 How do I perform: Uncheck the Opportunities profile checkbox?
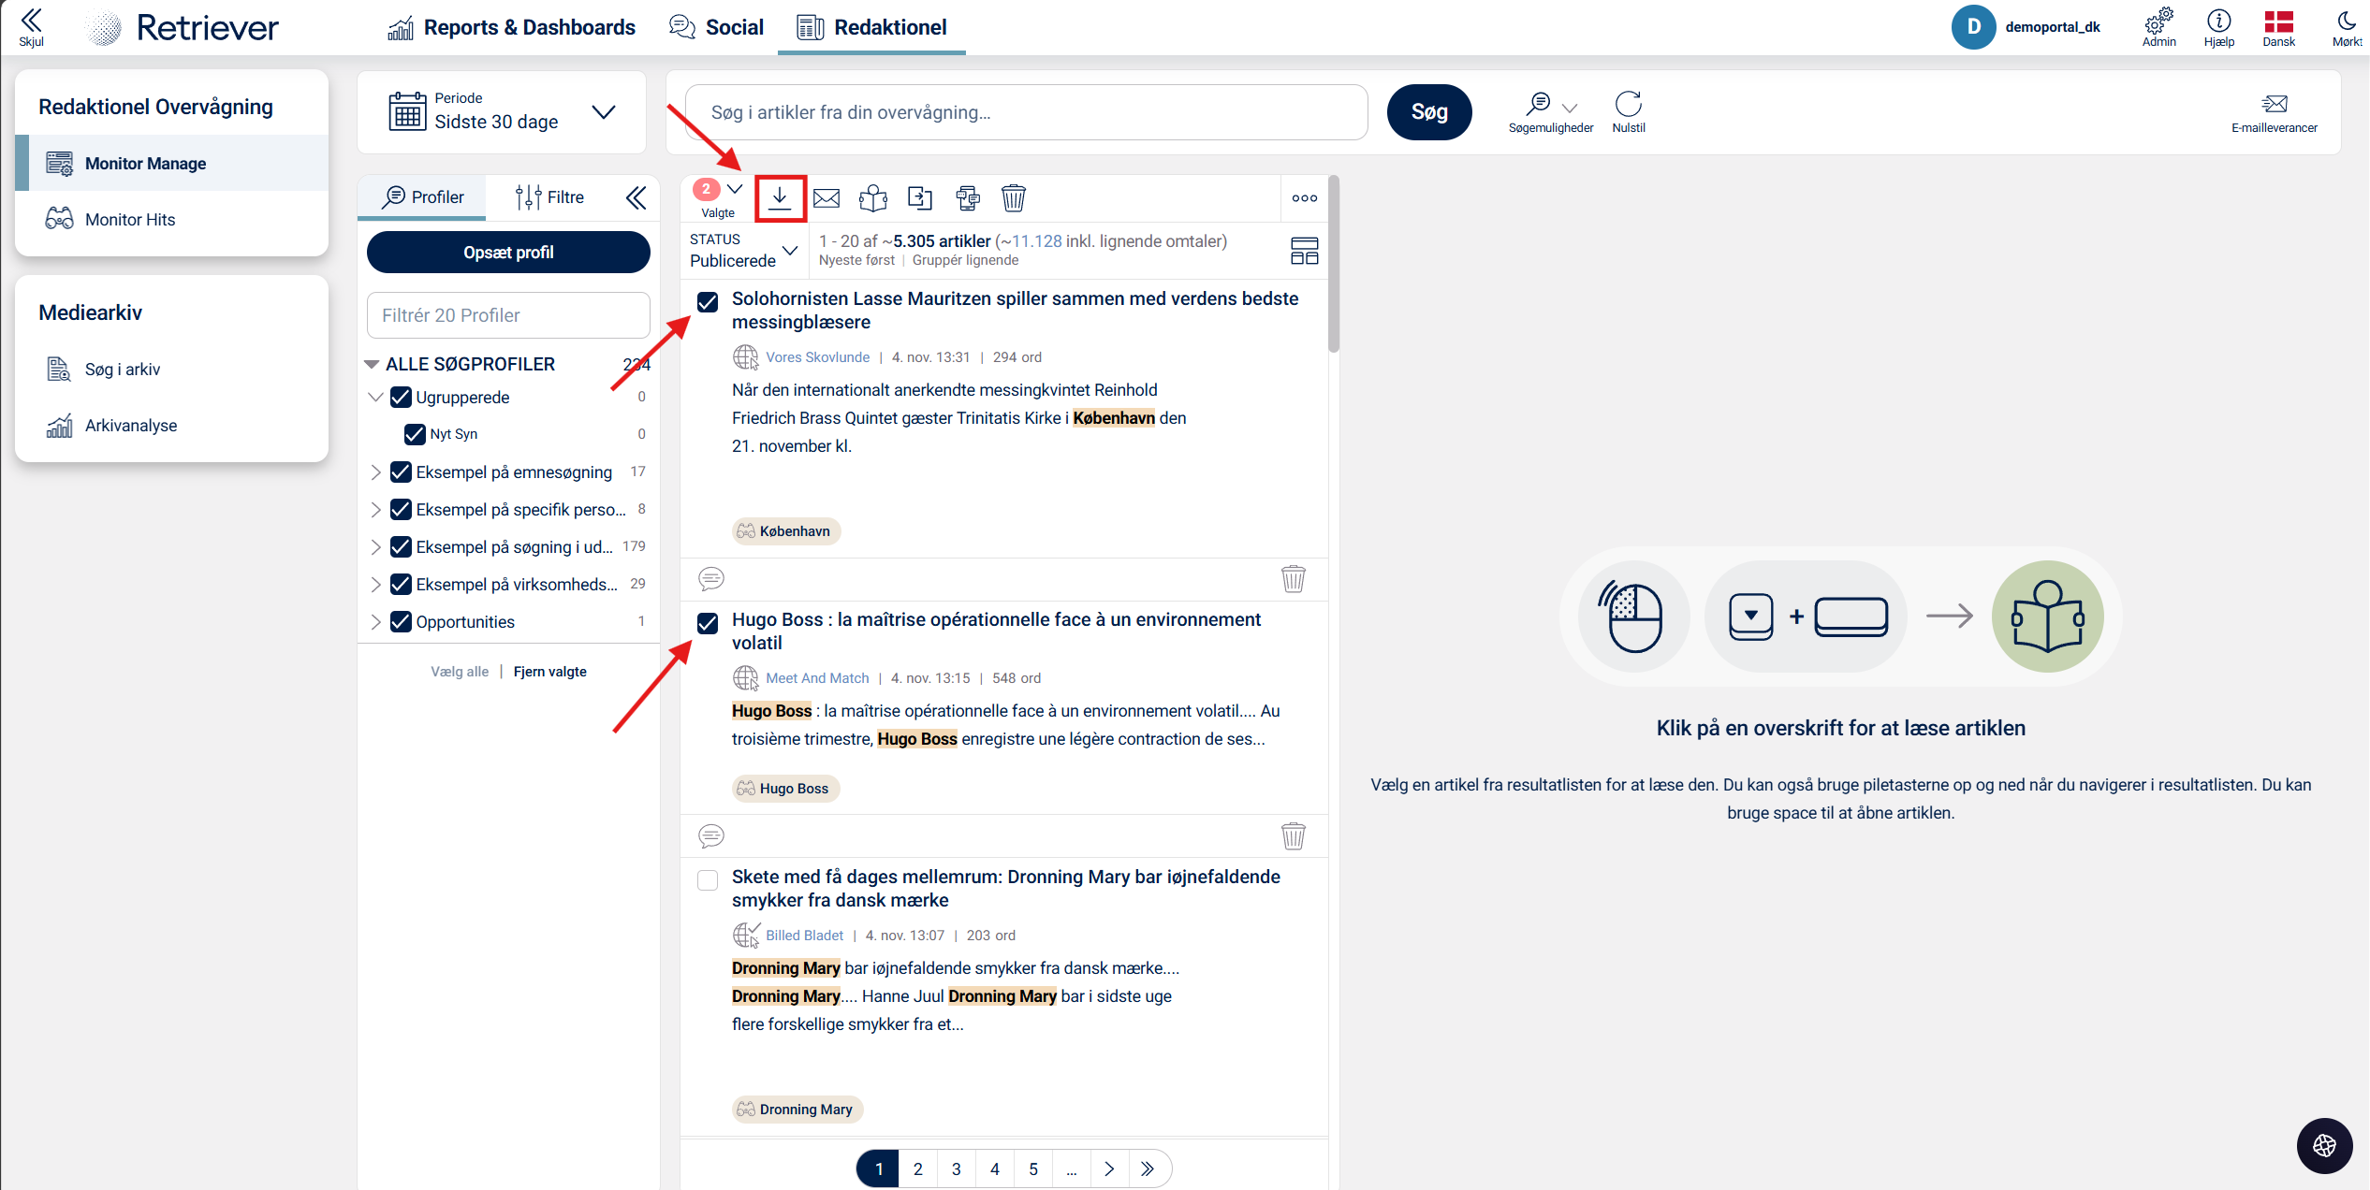pos(401,622)
